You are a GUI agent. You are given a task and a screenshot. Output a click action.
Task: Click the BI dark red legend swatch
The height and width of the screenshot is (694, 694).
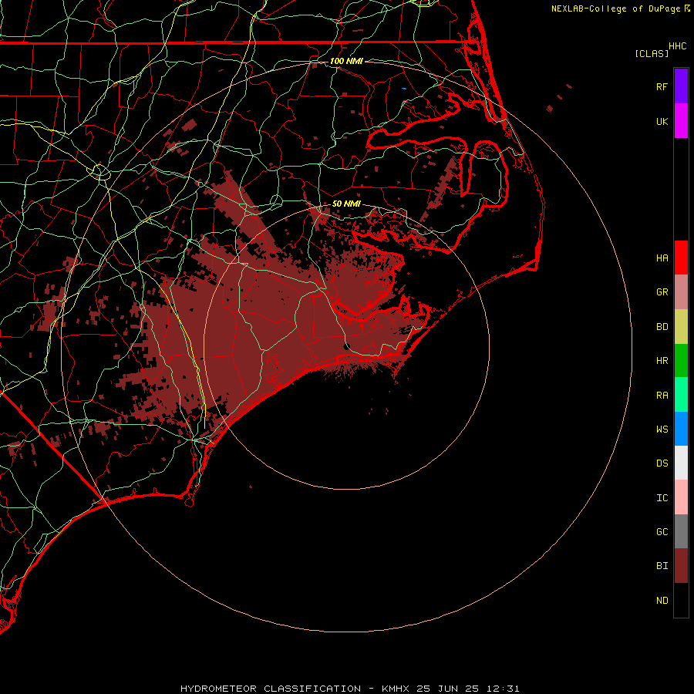point(681,566)
